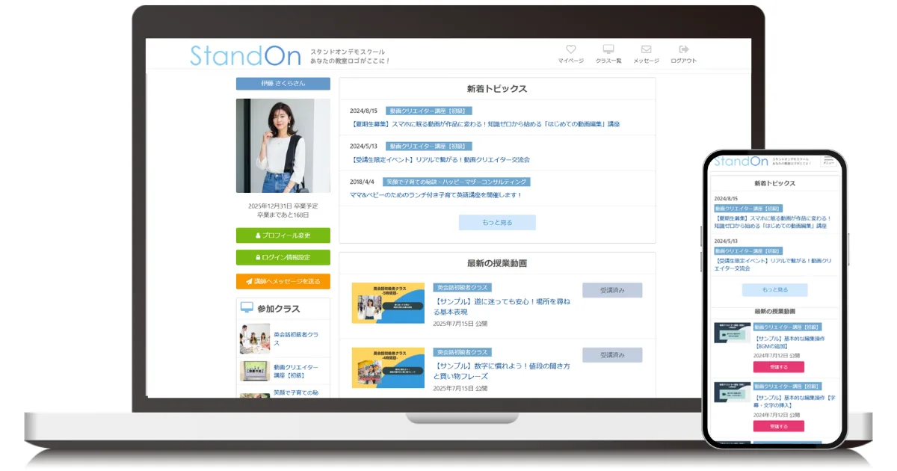Tap もっと見る on the phone screen
Viewport: 897px width, 471px height.
(x=774, y=289)
